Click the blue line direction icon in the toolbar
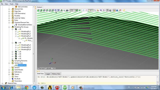 pos(95,10)
